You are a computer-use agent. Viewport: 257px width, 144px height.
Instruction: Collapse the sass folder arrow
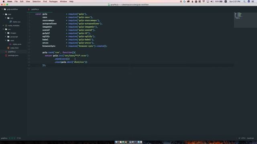point(6,40)
